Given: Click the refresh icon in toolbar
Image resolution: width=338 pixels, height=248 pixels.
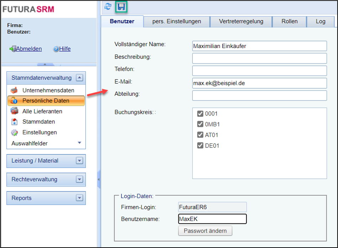Looking at the screenshot, I should [x=108, y=7].
